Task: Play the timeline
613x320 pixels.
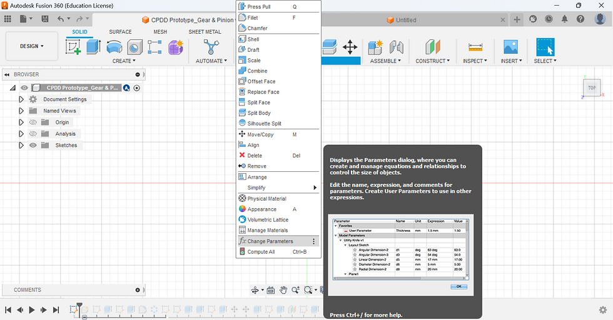Action: point(32,310)
